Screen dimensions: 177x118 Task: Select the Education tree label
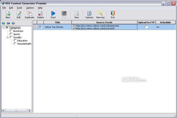22,40
